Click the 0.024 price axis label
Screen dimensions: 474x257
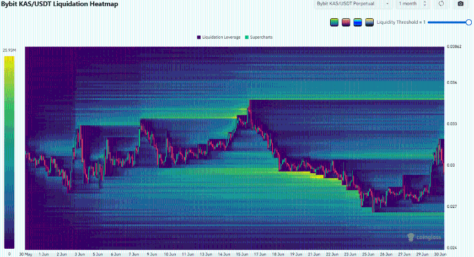[x=452, y=248]
